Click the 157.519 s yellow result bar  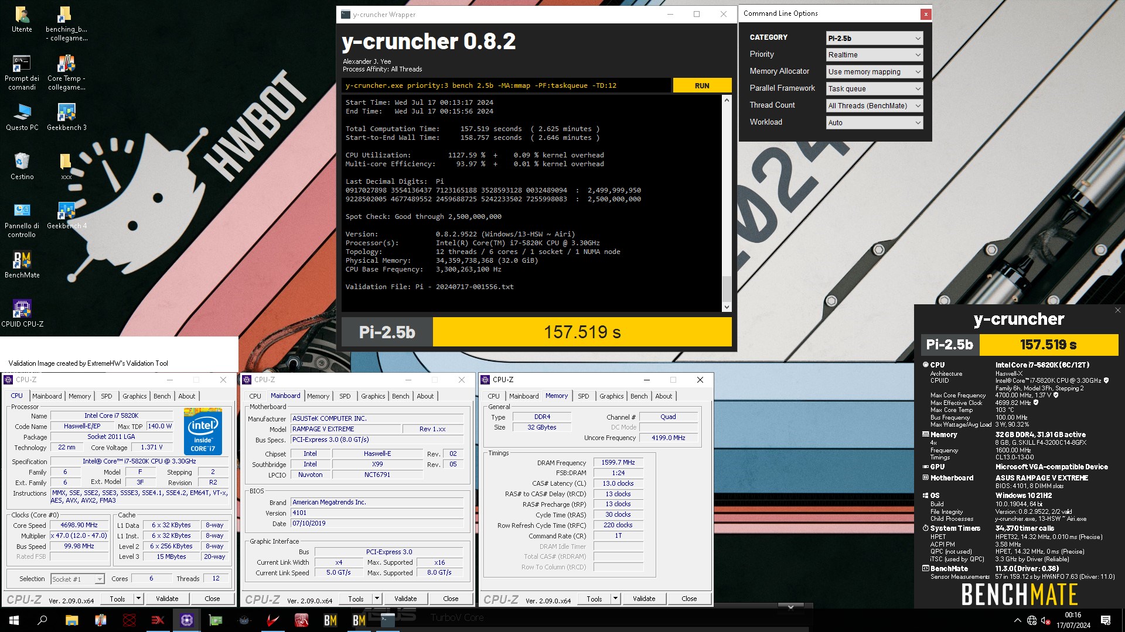click(582, 332)
